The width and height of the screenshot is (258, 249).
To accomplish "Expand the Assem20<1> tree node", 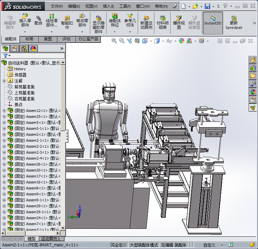I will point(4,170).
